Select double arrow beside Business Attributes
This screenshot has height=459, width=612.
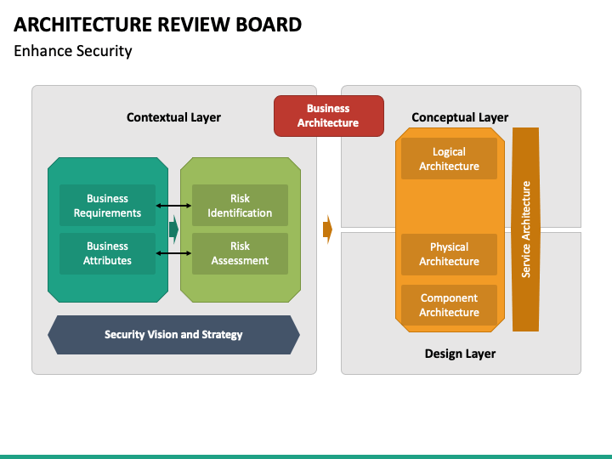coord(173,253)
